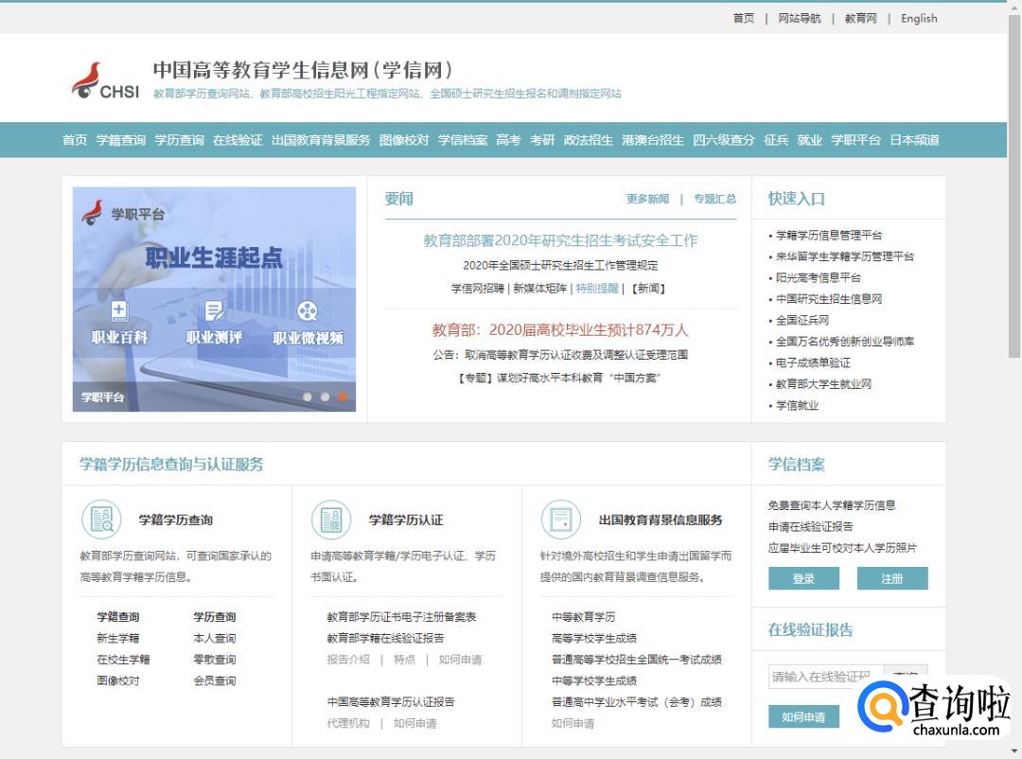The height and width of the screenshot is (759, 1022).
Task: Open the 更多新闻 link
Action: tap(647, 199)
